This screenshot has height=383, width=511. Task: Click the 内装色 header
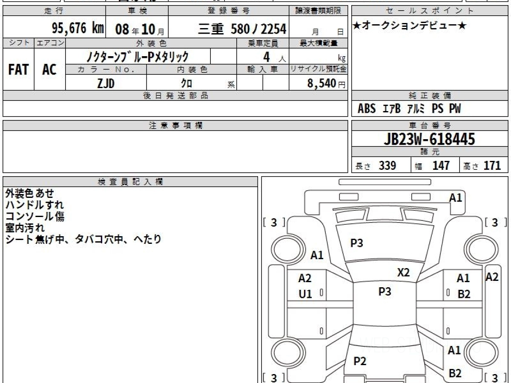pyautogui.click(x=192, y=69)
